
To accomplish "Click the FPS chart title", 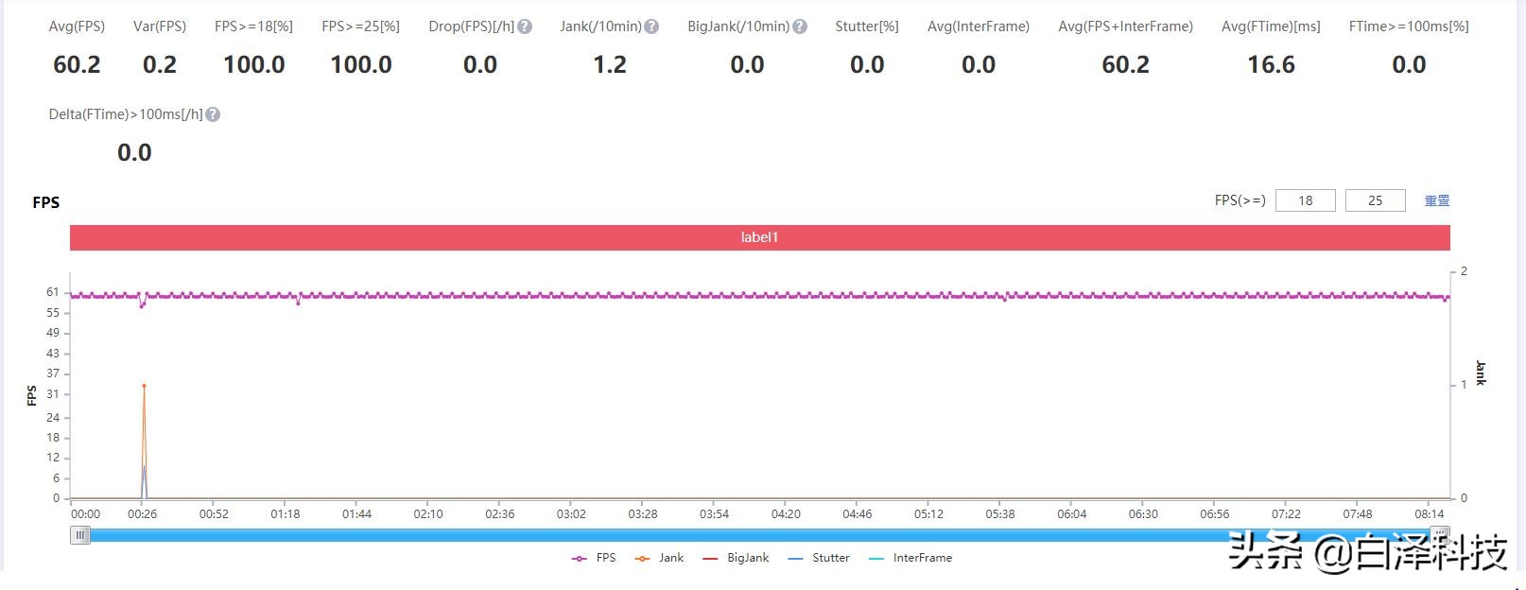I will point(45,202).
